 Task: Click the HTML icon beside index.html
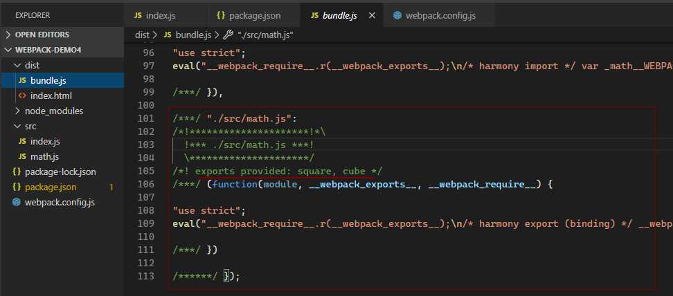click(22, 95)
